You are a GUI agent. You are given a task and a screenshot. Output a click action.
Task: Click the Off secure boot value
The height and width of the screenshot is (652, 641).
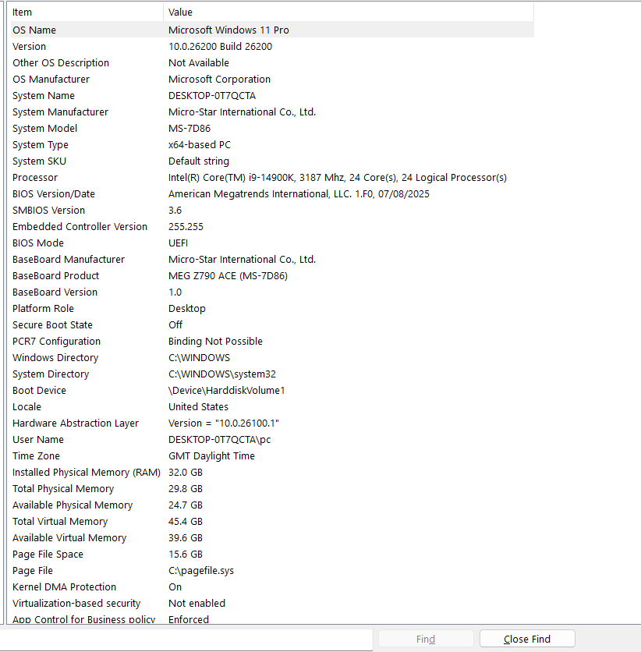pyautogui.click(x=175, y=324)
